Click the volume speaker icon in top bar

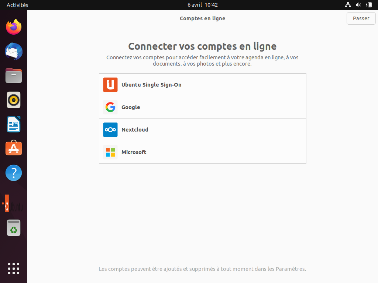(x=358, y=5)
